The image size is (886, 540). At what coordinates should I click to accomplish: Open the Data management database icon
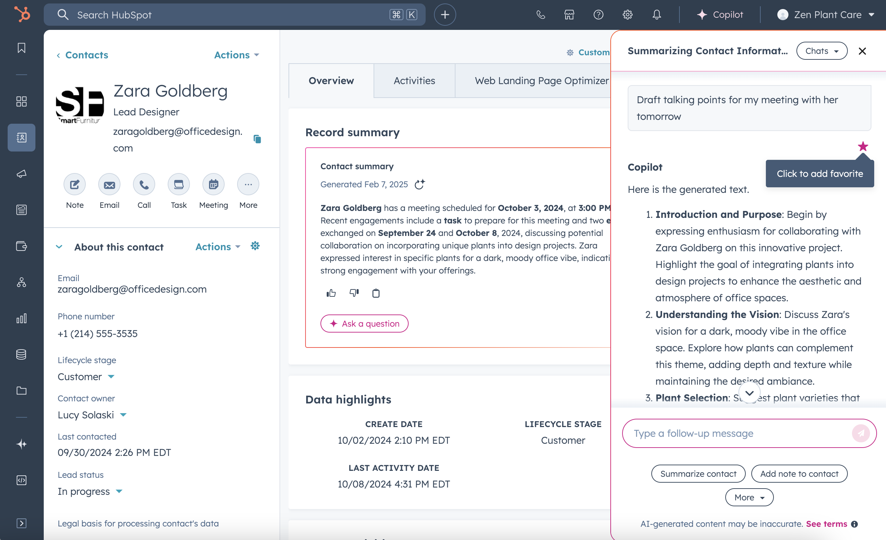(x=22, y=354)
